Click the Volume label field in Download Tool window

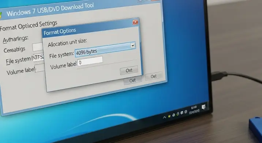tap(40, 68)
